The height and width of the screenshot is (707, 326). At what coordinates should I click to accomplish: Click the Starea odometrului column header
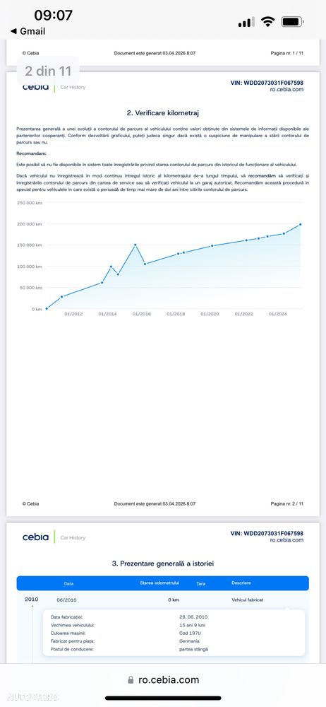[x=159, y=583]
